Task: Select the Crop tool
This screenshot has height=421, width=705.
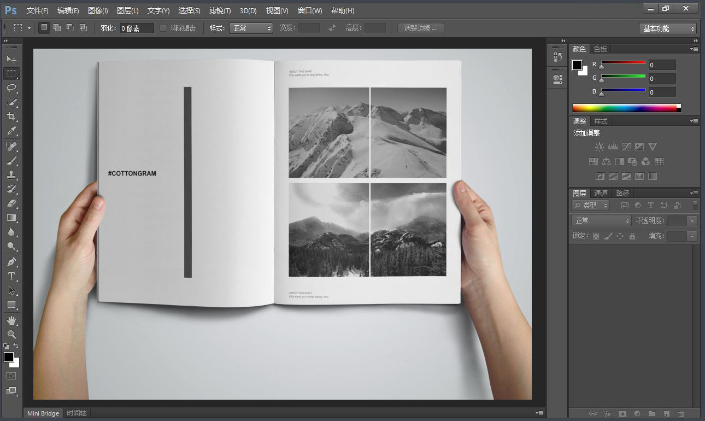Action: 11,116
